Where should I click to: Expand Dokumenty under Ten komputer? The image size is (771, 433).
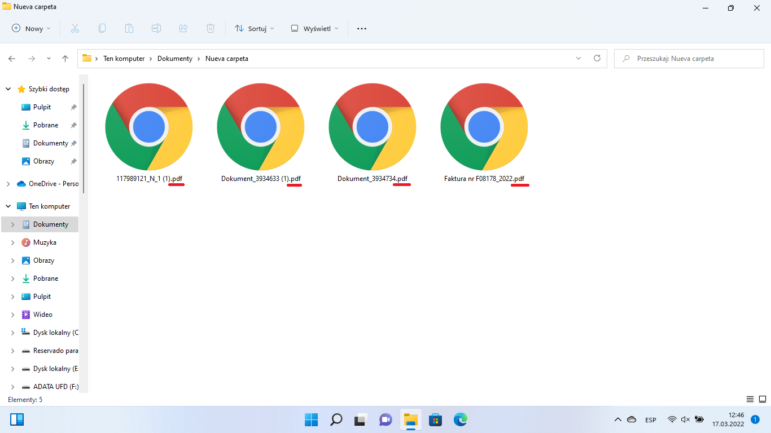(12, 224)
